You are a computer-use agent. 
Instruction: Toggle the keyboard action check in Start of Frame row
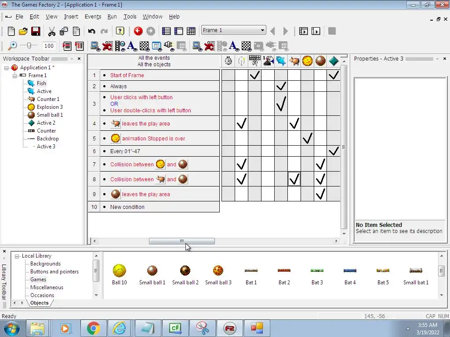coord(255,75)
